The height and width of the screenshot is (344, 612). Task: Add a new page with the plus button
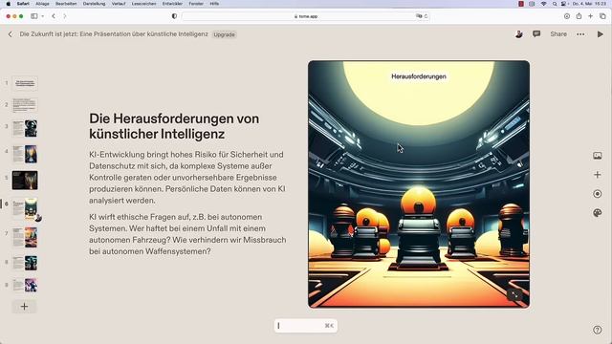click(x=24, y=307)
